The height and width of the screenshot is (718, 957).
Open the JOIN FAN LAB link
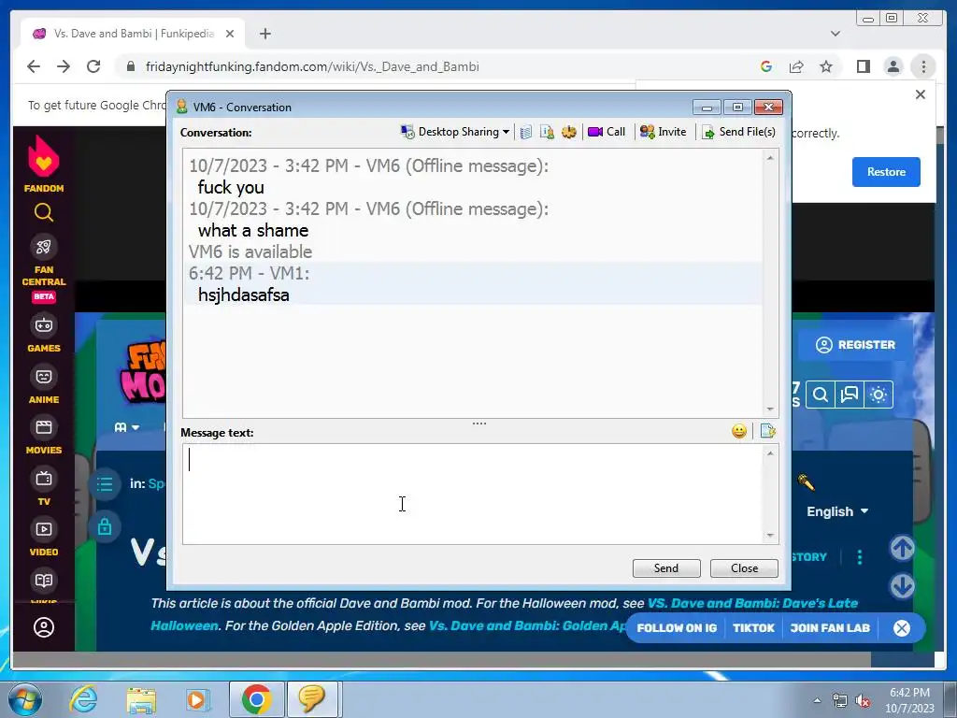(830, 627)
